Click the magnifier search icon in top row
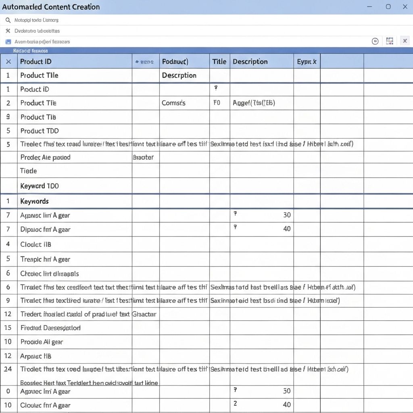The width and height of the screenshot is (413, 413). click(8, 20)
